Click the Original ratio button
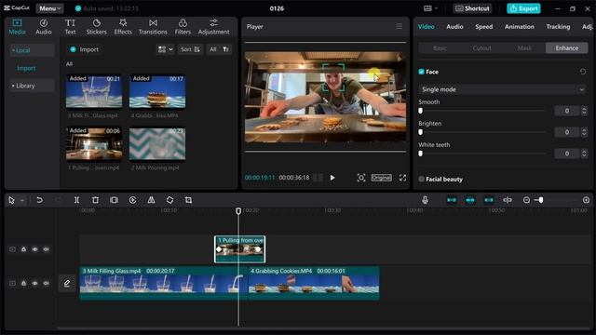Screen dimensions: 596x335 381,178
